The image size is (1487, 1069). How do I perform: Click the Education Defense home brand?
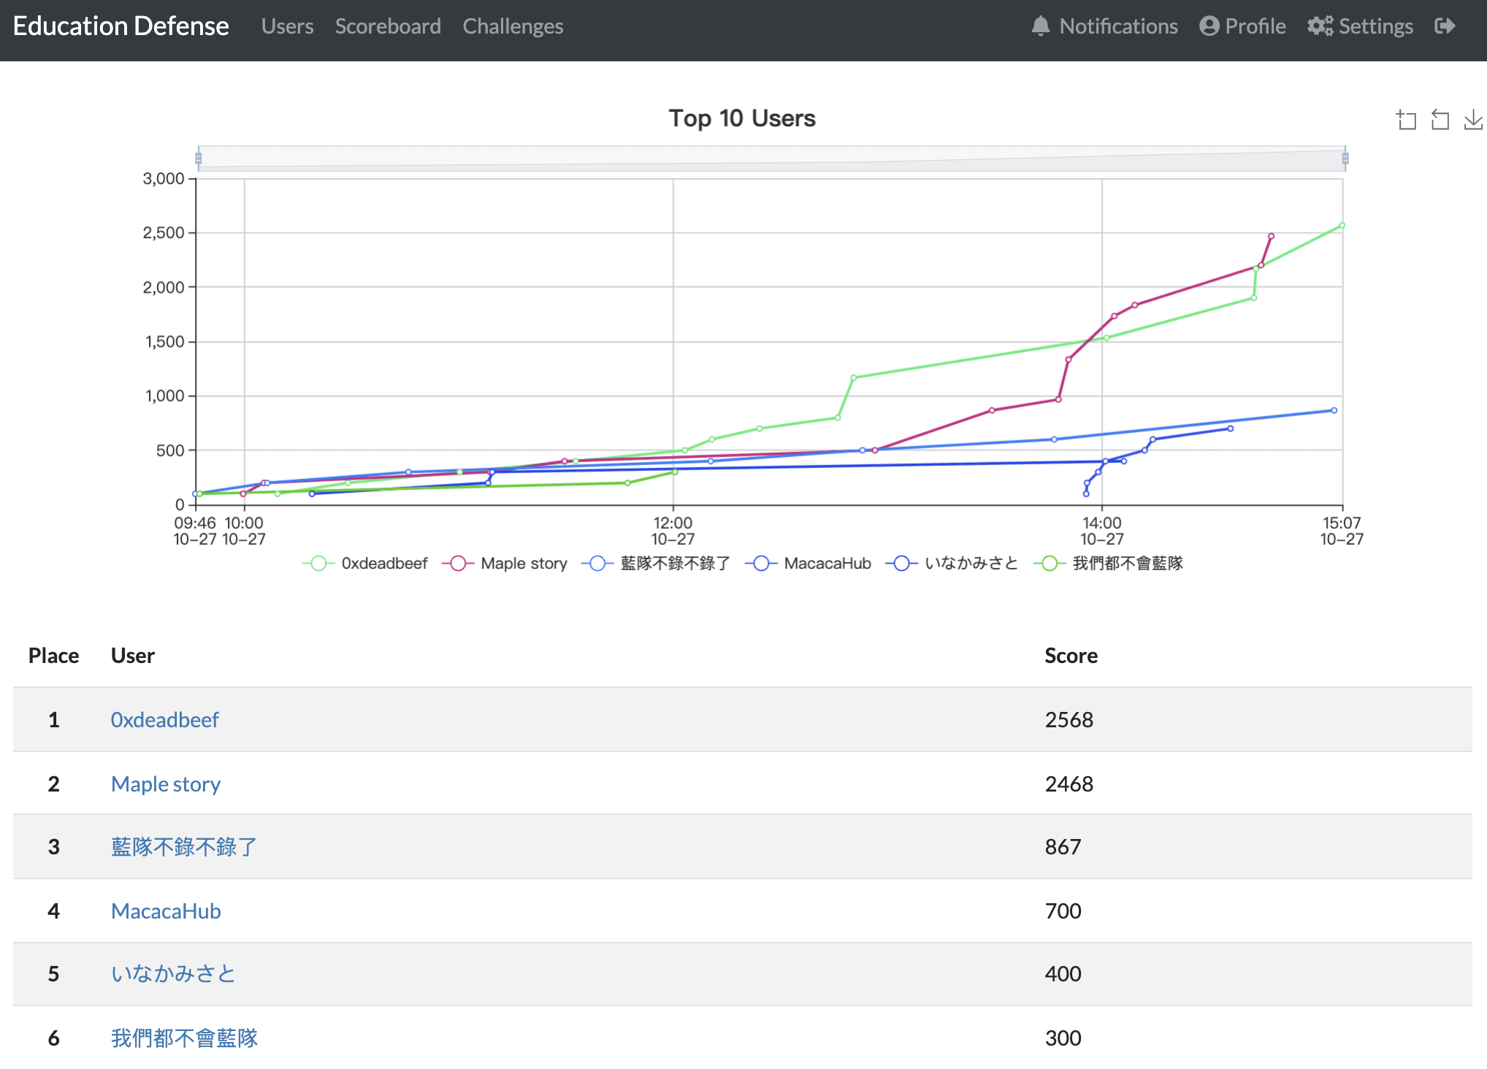pyautogui.click(x=121, y=26)
